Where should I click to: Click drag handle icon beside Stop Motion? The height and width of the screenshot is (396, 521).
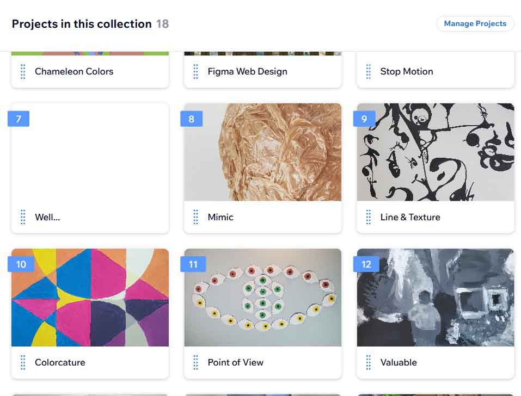click(x=368, y=71)
